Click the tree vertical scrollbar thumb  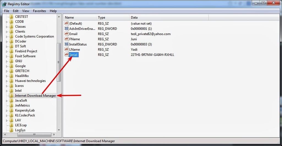[x=59, y=62]
